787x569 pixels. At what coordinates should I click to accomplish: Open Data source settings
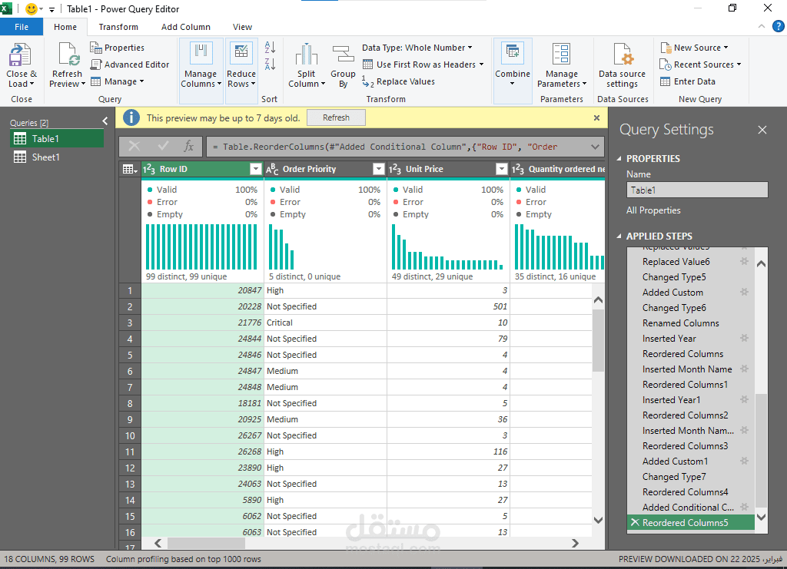[622, 66]
